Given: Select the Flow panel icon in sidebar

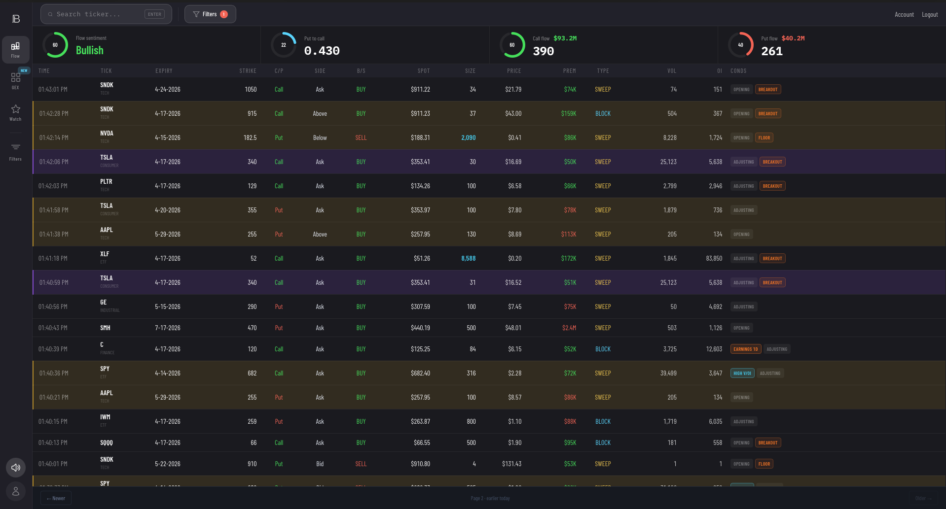Looking at the screenshot, I should (15, 49).
